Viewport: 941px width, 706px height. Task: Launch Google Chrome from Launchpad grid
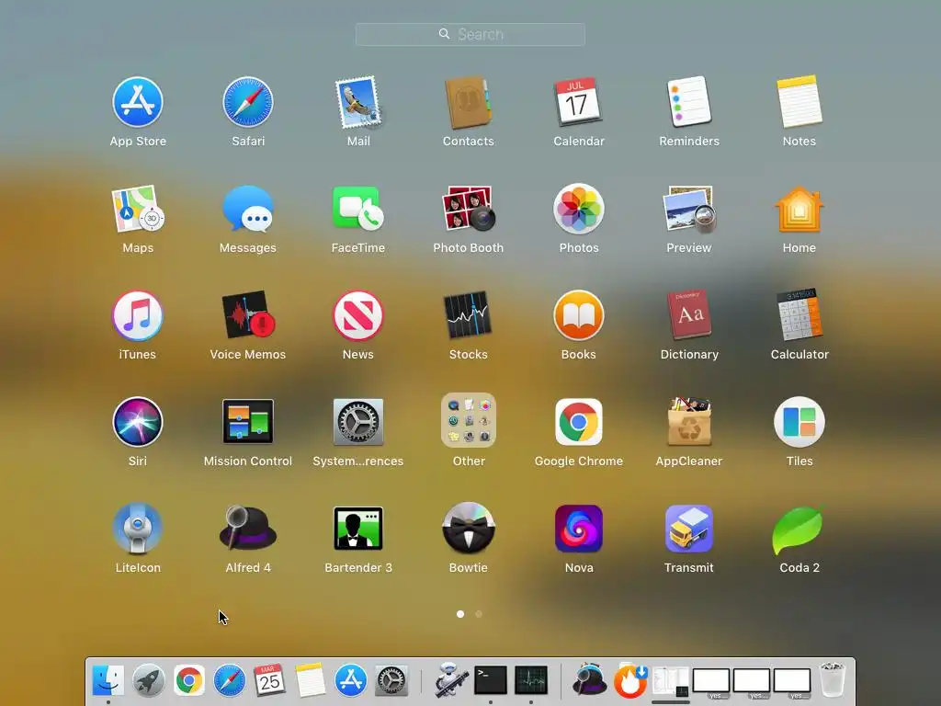579,422
